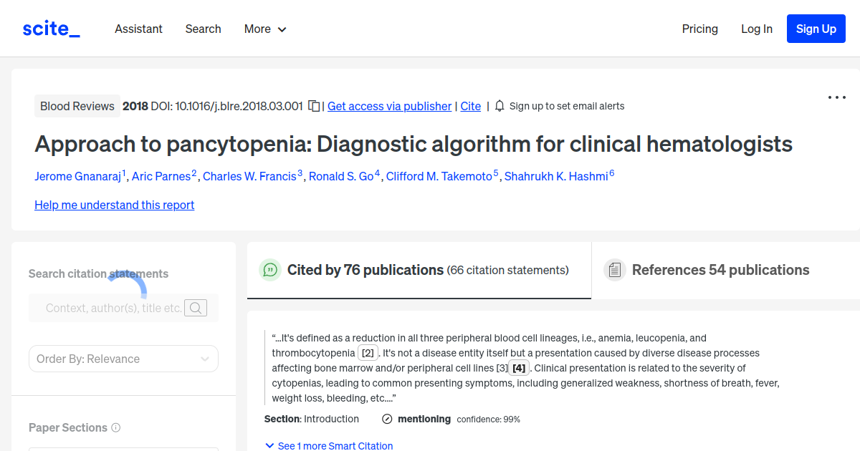Click the search magnifier in citation statements box

[196, 308]
